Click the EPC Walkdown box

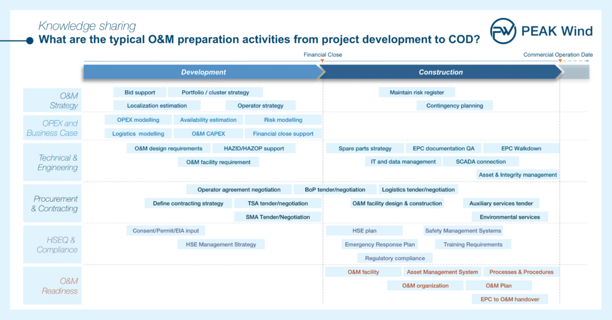tap(521, 148)
